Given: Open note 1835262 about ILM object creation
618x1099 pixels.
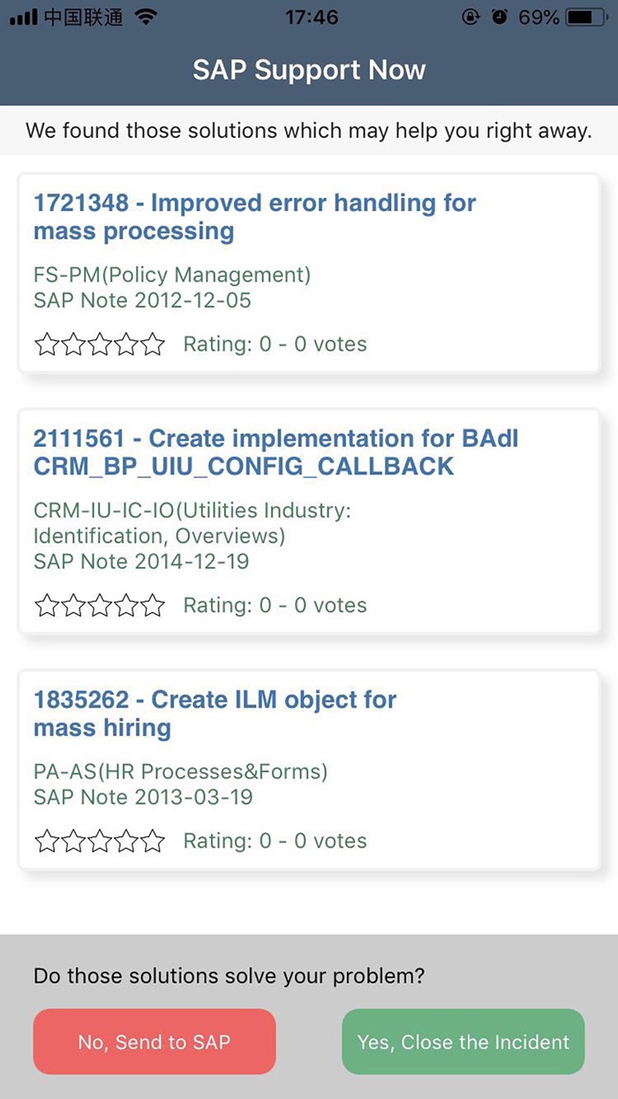Looking at the screenshot, I should click(214, 713).
